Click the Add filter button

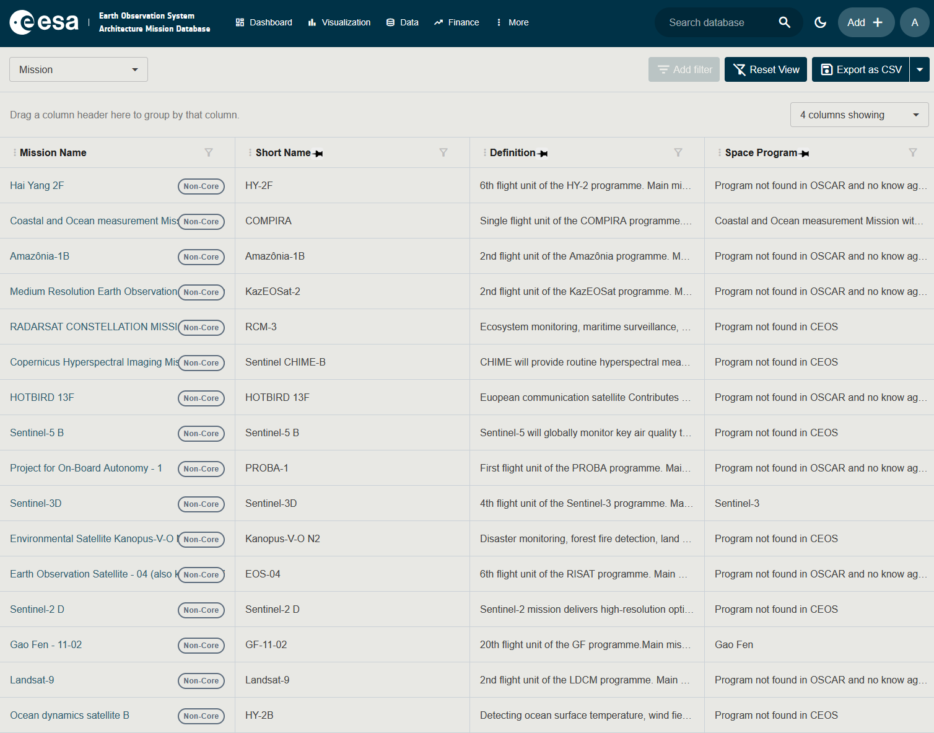[x=684, y=69]
